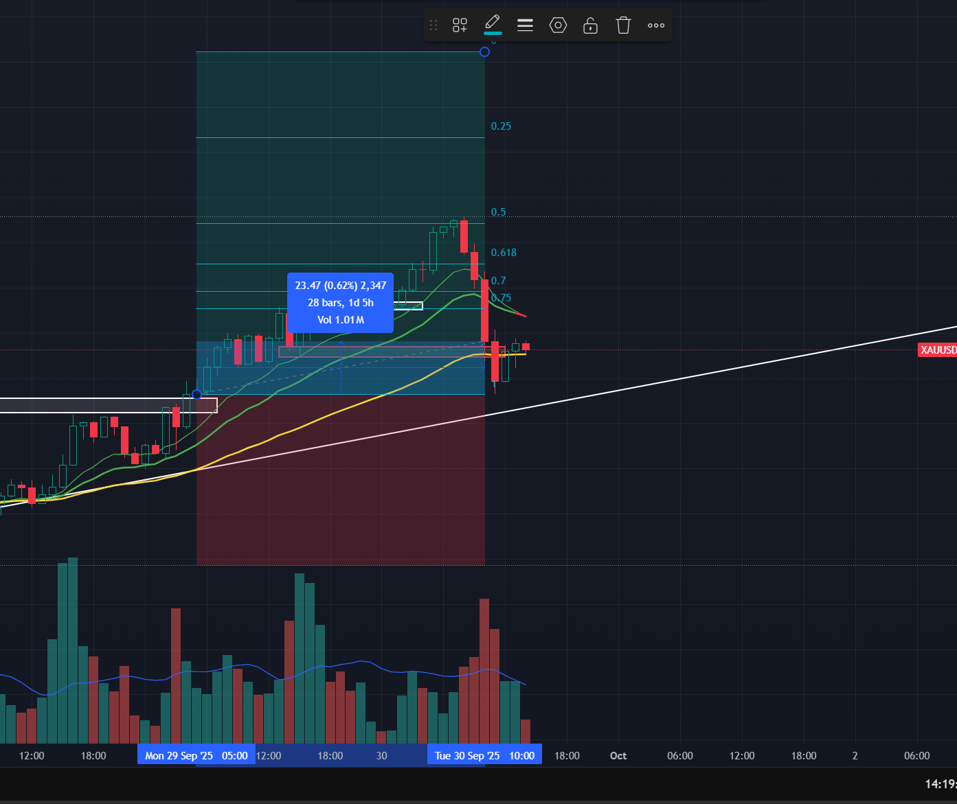
Task: Click the 0.618 Fibonacci level label
Action: point(504,253)
